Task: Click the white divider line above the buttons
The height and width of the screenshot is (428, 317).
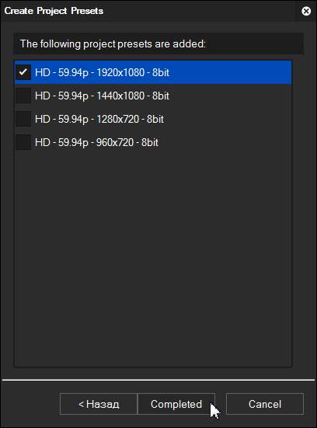Action: [x=158, y=380]
